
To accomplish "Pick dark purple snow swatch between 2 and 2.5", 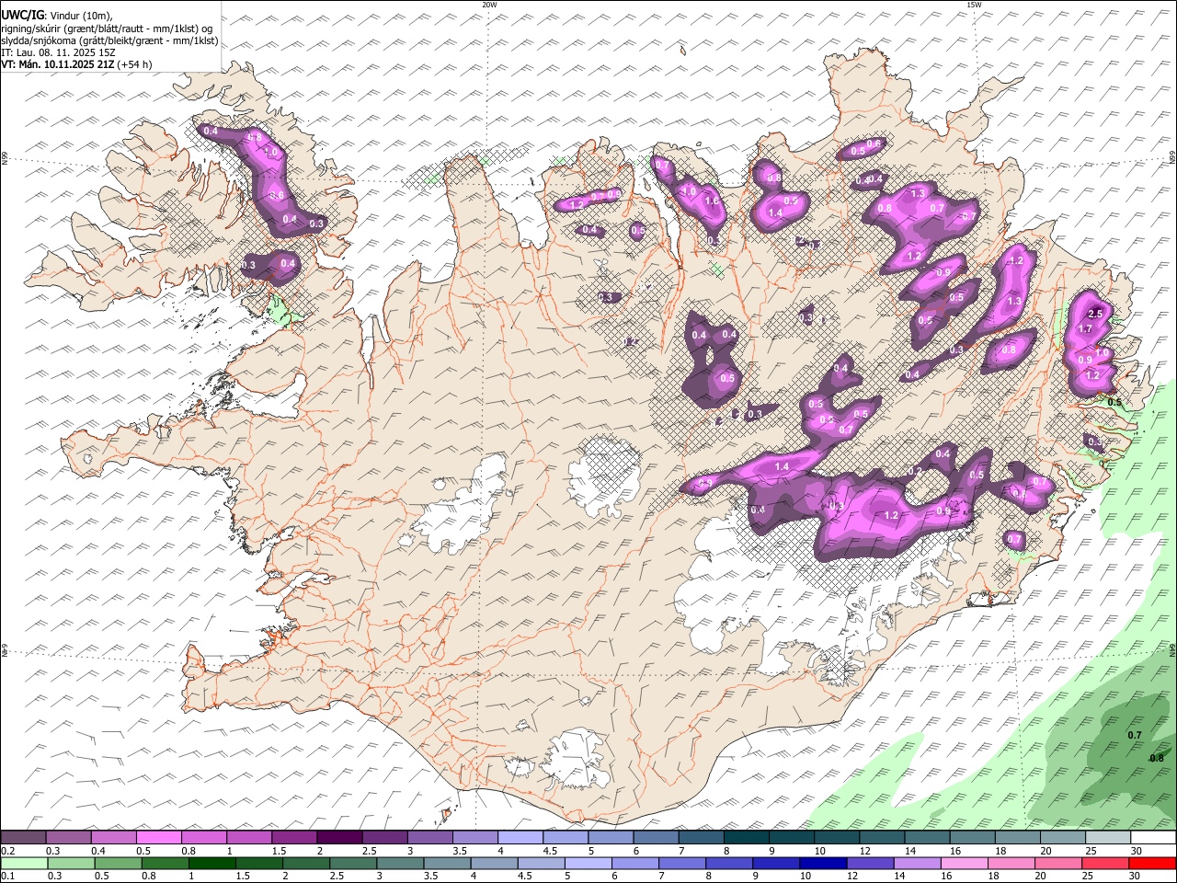I will click(338, 837).
